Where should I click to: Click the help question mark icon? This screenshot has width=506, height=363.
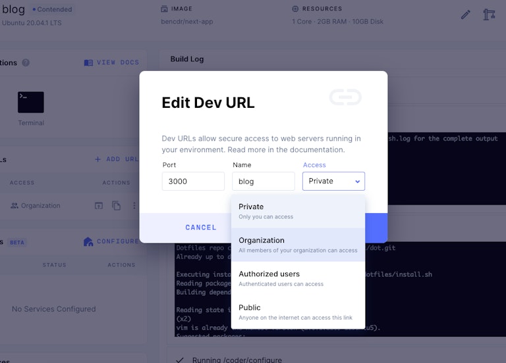point(26,62)
